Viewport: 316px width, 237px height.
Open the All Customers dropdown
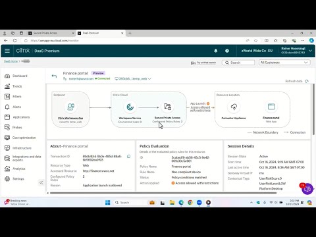(x=284, y=63)
